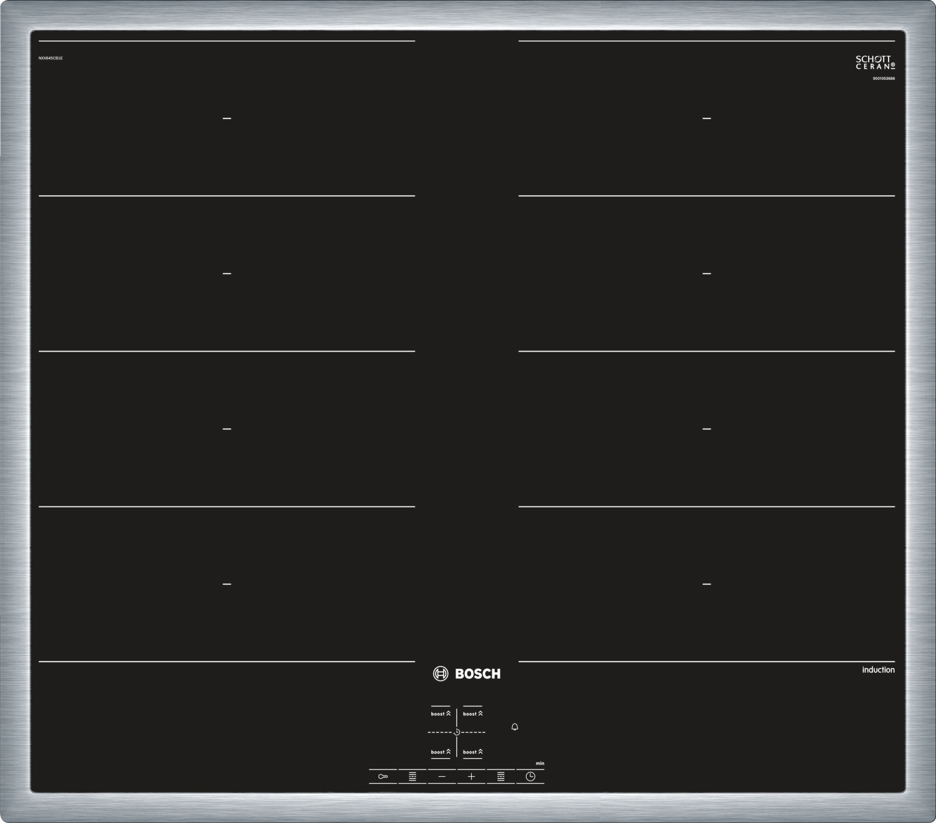Click the BOSCH circular logo emblem

(x=441, y=673)
